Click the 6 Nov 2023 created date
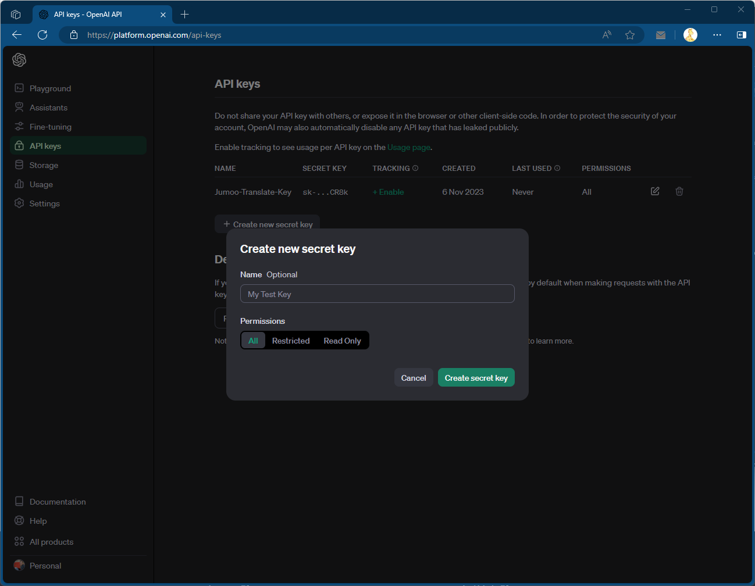This screenshot has height=586, width=755. (x=463, y=192)
